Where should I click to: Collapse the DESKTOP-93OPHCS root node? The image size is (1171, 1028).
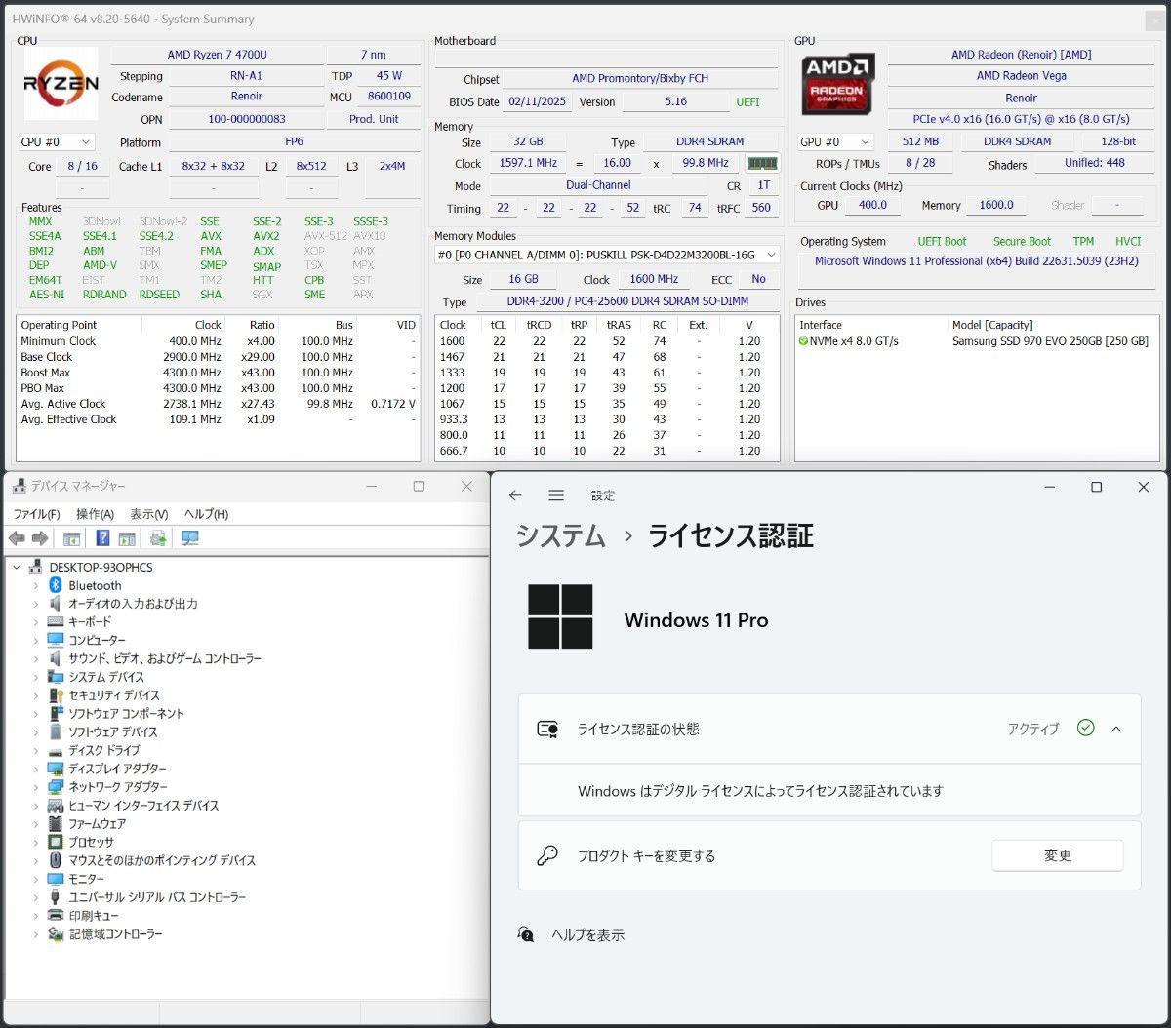tap(18, 567)
